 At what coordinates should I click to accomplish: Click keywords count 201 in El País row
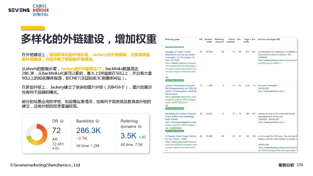pos(254,52)
